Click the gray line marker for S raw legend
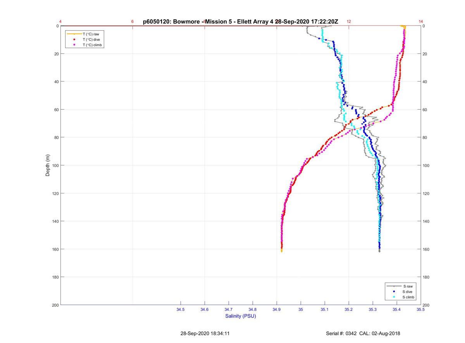 coord(394,286)
